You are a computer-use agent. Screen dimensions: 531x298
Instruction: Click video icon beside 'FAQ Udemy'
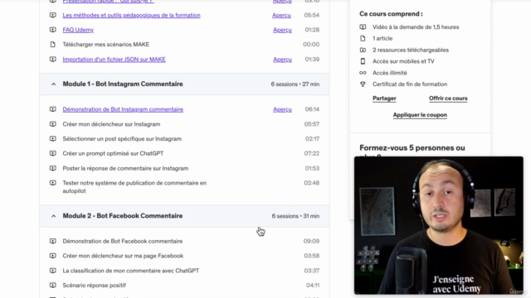click(53, 30)
